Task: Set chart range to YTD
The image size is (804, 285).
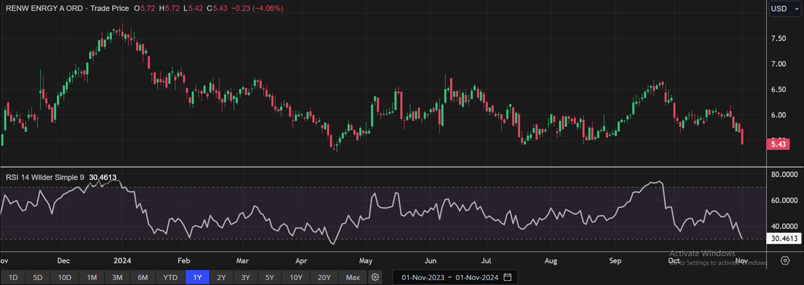Action: tap(170, 277)
